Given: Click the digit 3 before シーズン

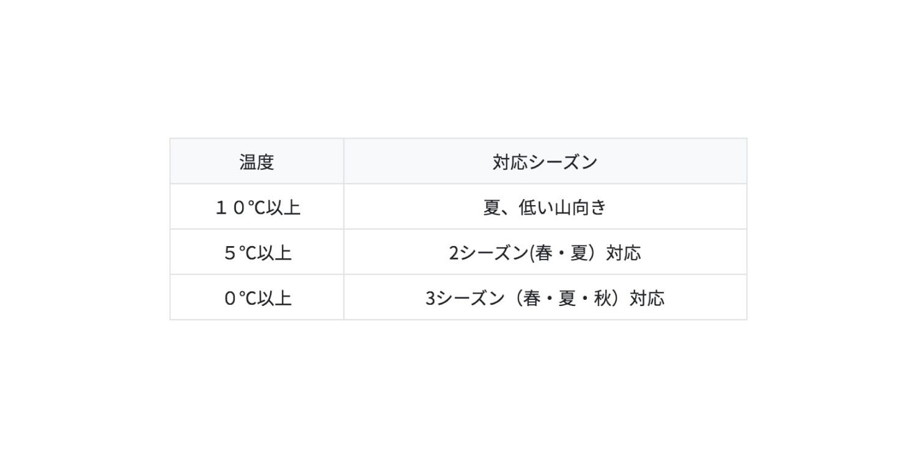Looking at the screenshot, I should click(x=430, y=298).
